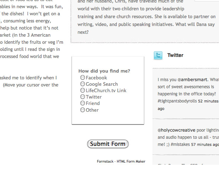Pick the Twitter radio option
This screenshot has height=169, width=219.
pos(83,96)
